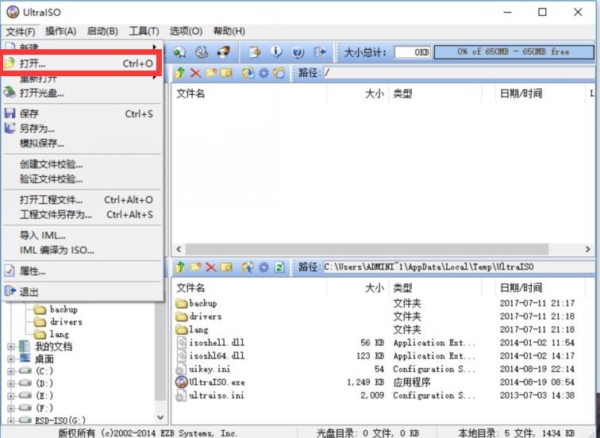The width and height of the screenshot is (600, 438).
Task: Open the image info icon
Action: tap(276, 52)
